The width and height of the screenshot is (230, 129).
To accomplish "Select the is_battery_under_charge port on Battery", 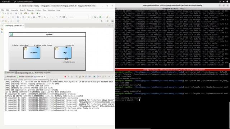I will click(37, 47).
